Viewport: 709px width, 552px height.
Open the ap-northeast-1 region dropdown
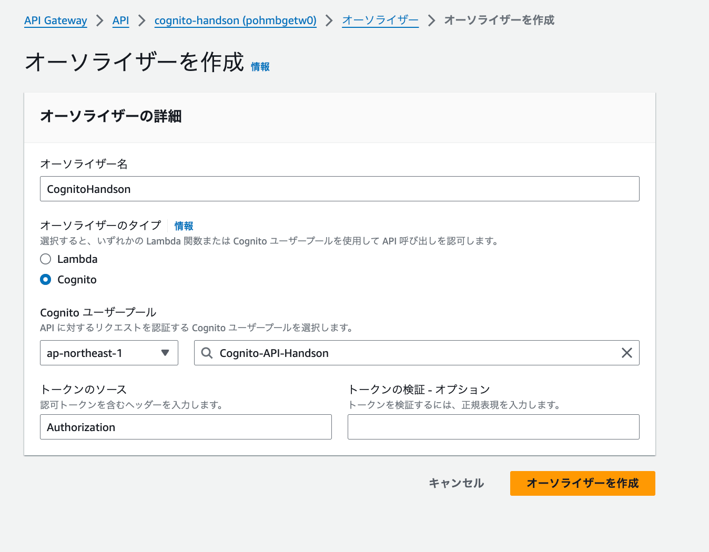(109, 353)
